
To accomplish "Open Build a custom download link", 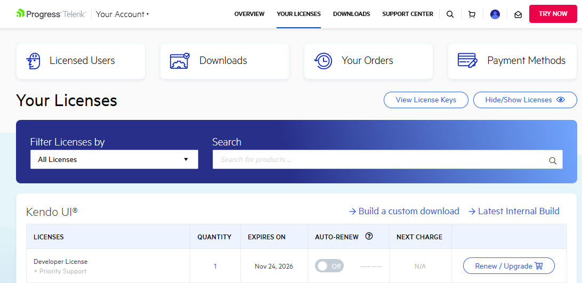I will (x=404, y=212).
